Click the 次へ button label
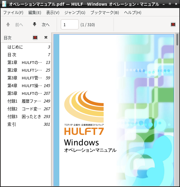 pyautogui.click(x=46, y=25)
